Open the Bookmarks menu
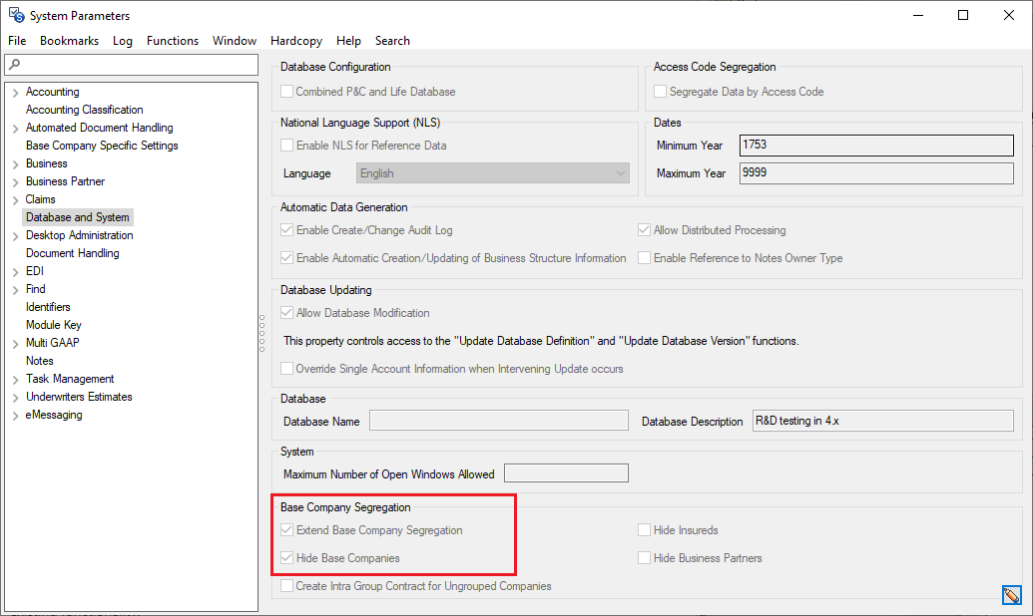The height and width of the screenshot is (616, 1033). tap(69, 41)
